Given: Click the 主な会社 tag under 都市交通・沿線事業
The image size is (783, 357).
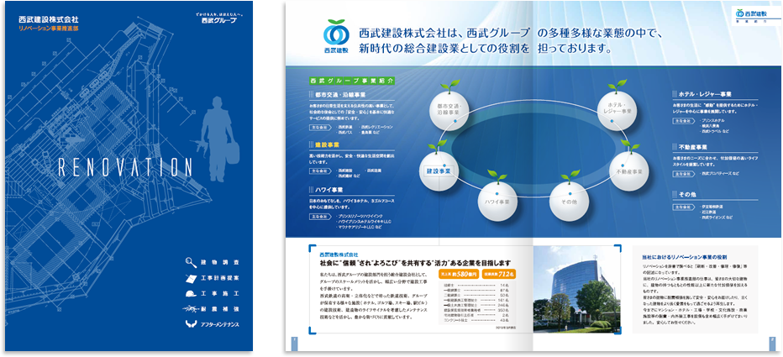Looking at the screenshot, I should tap(319, 128).
